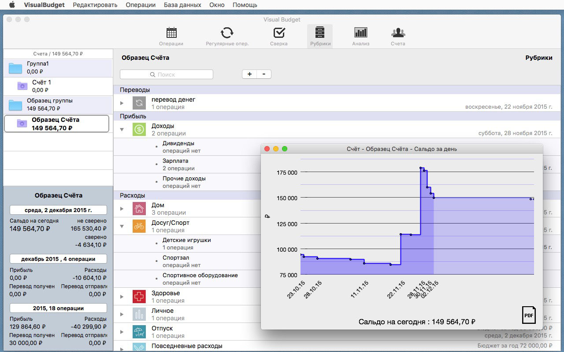This screenshot has height=352, width=564.
Task: Collapse the Досуг/Спорт category
Action: tap(122, 226)
